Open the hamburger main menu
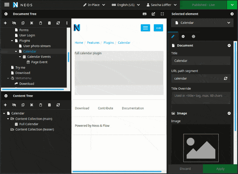238x174 pixels. pos(7,5)
